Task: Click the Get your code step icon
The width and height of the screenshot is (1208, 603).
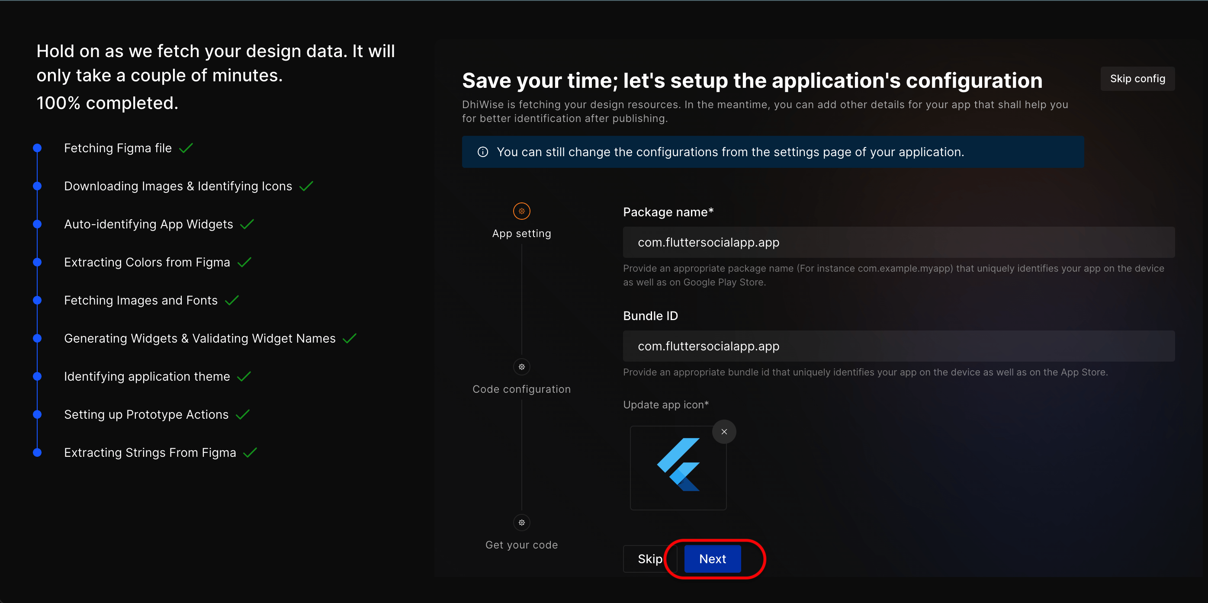Action: click(521, 523)
